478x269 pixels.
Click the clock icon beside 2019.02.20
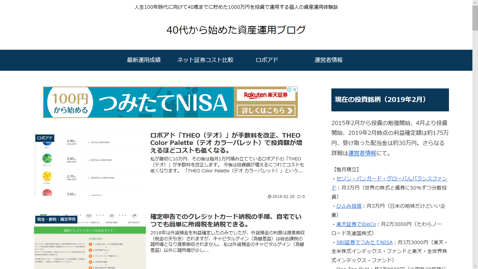click(269, 196)
